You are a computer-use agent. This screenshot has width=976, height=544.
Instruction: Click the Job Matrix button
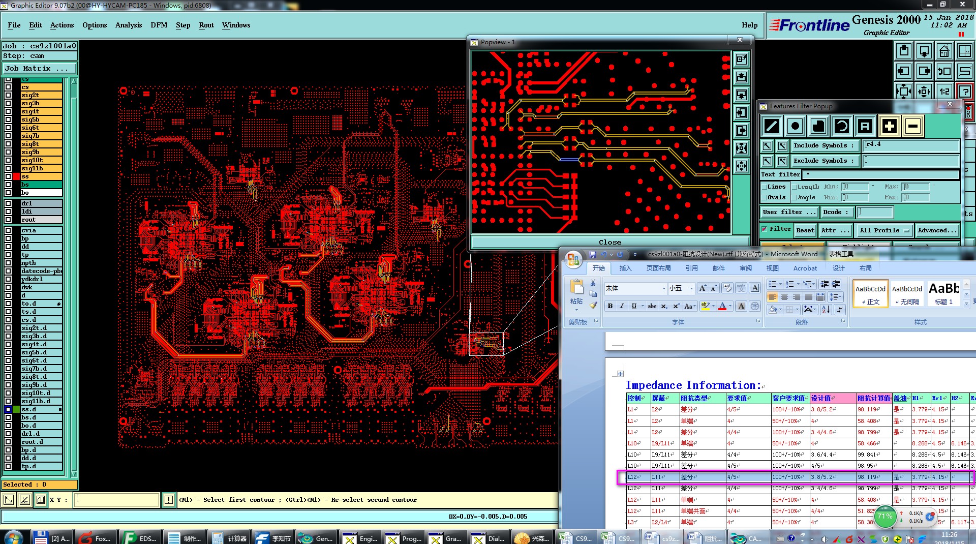pyautogui.click(x=39, y=69)
